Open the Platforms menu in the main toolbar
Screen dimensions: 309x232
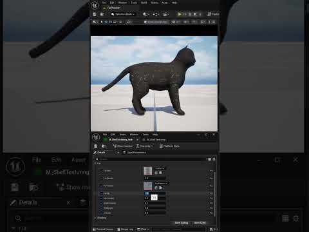click(x=213, y=14)
